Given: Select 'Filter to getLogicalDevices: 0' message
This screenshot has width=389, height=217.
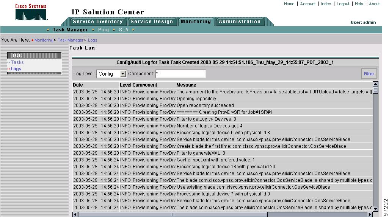Looking at the screenshot, I should point(206,119).
